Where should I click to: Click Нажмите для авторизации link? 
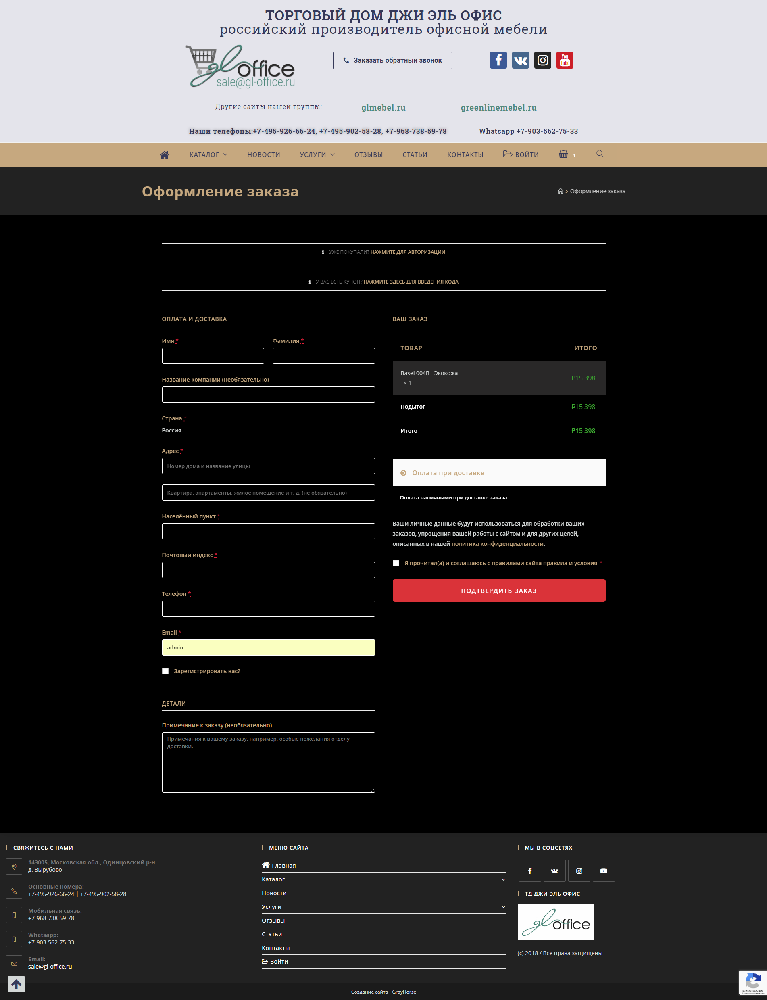[x=408, y=252]
